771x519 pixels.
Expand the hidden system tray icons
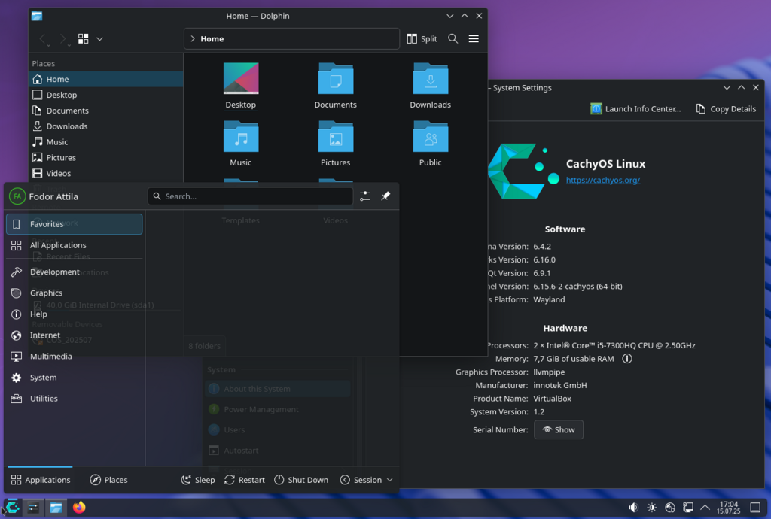coord(705,508)
